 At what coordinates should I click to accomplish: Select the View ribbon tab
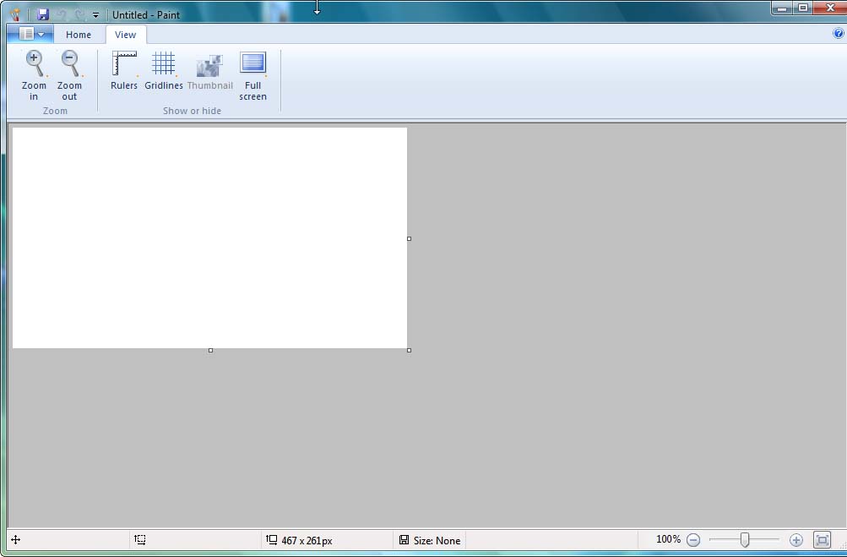[125, 35]
